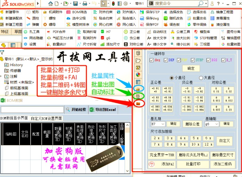Click BOM search input field
Viewport: 242px width, 177px height.
click(32, 109)
